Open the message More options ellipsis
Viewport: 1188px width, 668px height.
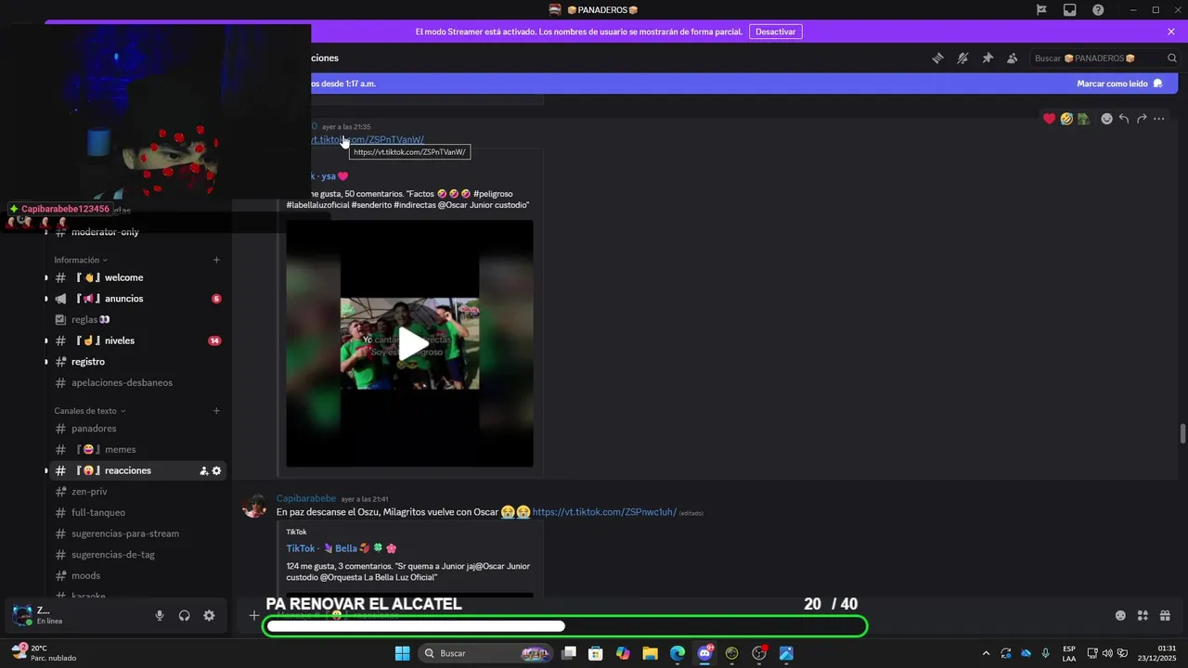(x=1159, y=119)
